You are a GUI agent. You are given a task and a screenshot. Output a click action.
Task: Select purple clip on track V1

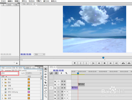pyautogui.click(x=75, y=88)
